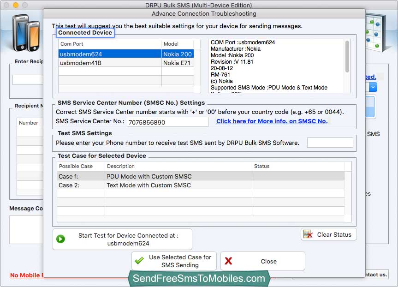Click the Description column header
The image size is (398, 287).
click(178, 166)
